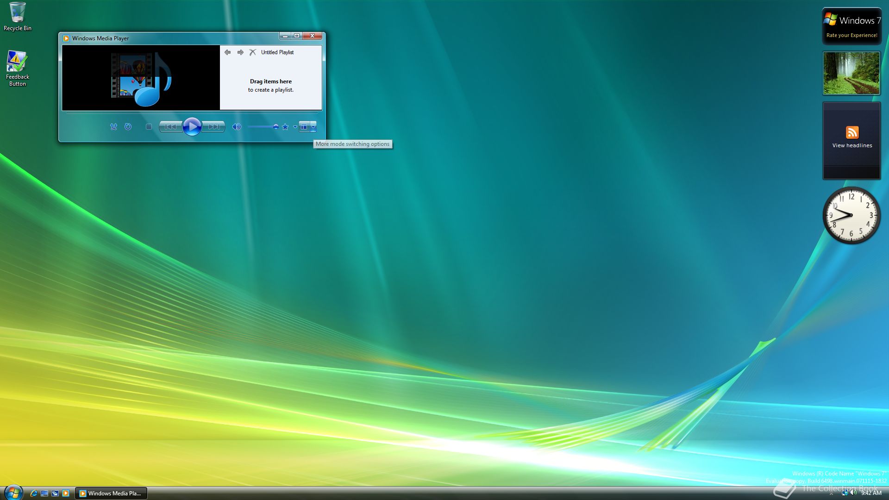Skip to the previous track

170,126
